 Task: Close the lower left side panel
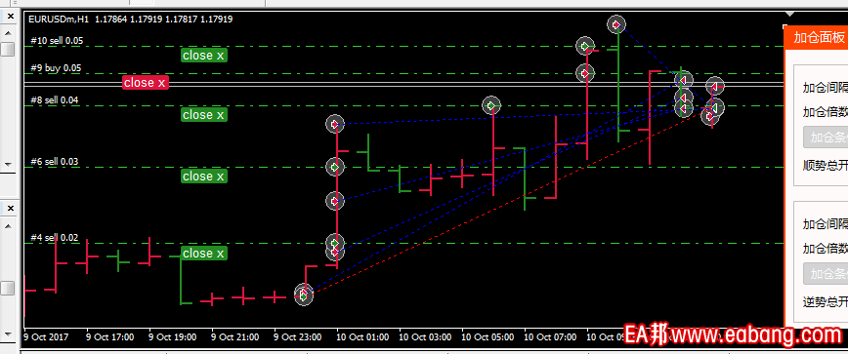pyautogui.click(x=10, y=209)
